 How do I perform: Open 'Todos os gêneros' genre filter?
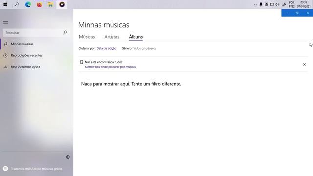tap(145, 48)
